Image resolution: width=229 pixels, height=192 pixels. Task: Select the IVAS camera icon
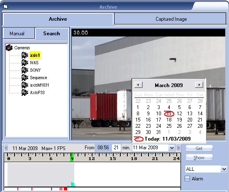tap(25, 63)
